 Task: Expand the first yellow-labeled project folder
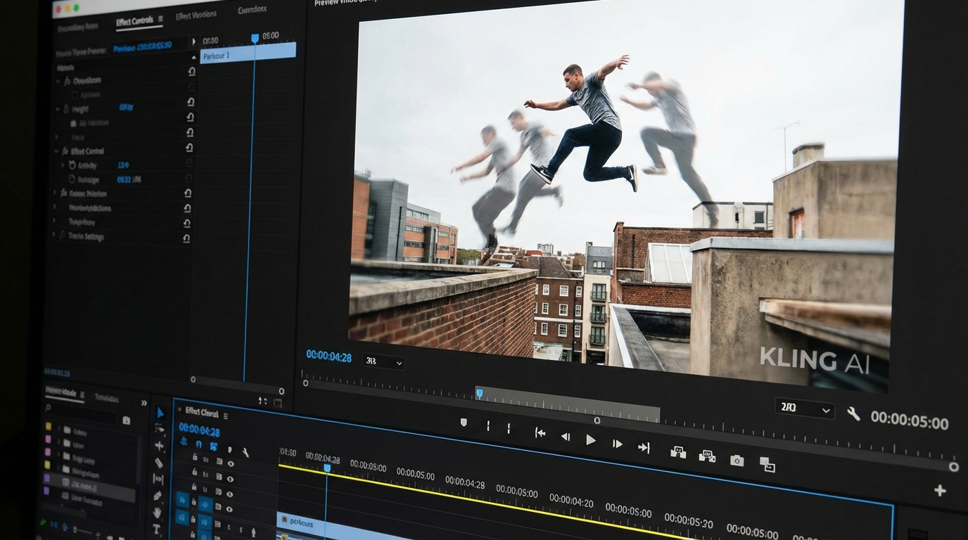point(58,428)
